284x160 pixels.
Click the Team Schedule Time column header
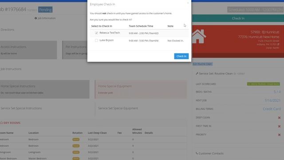pos(141,26)
